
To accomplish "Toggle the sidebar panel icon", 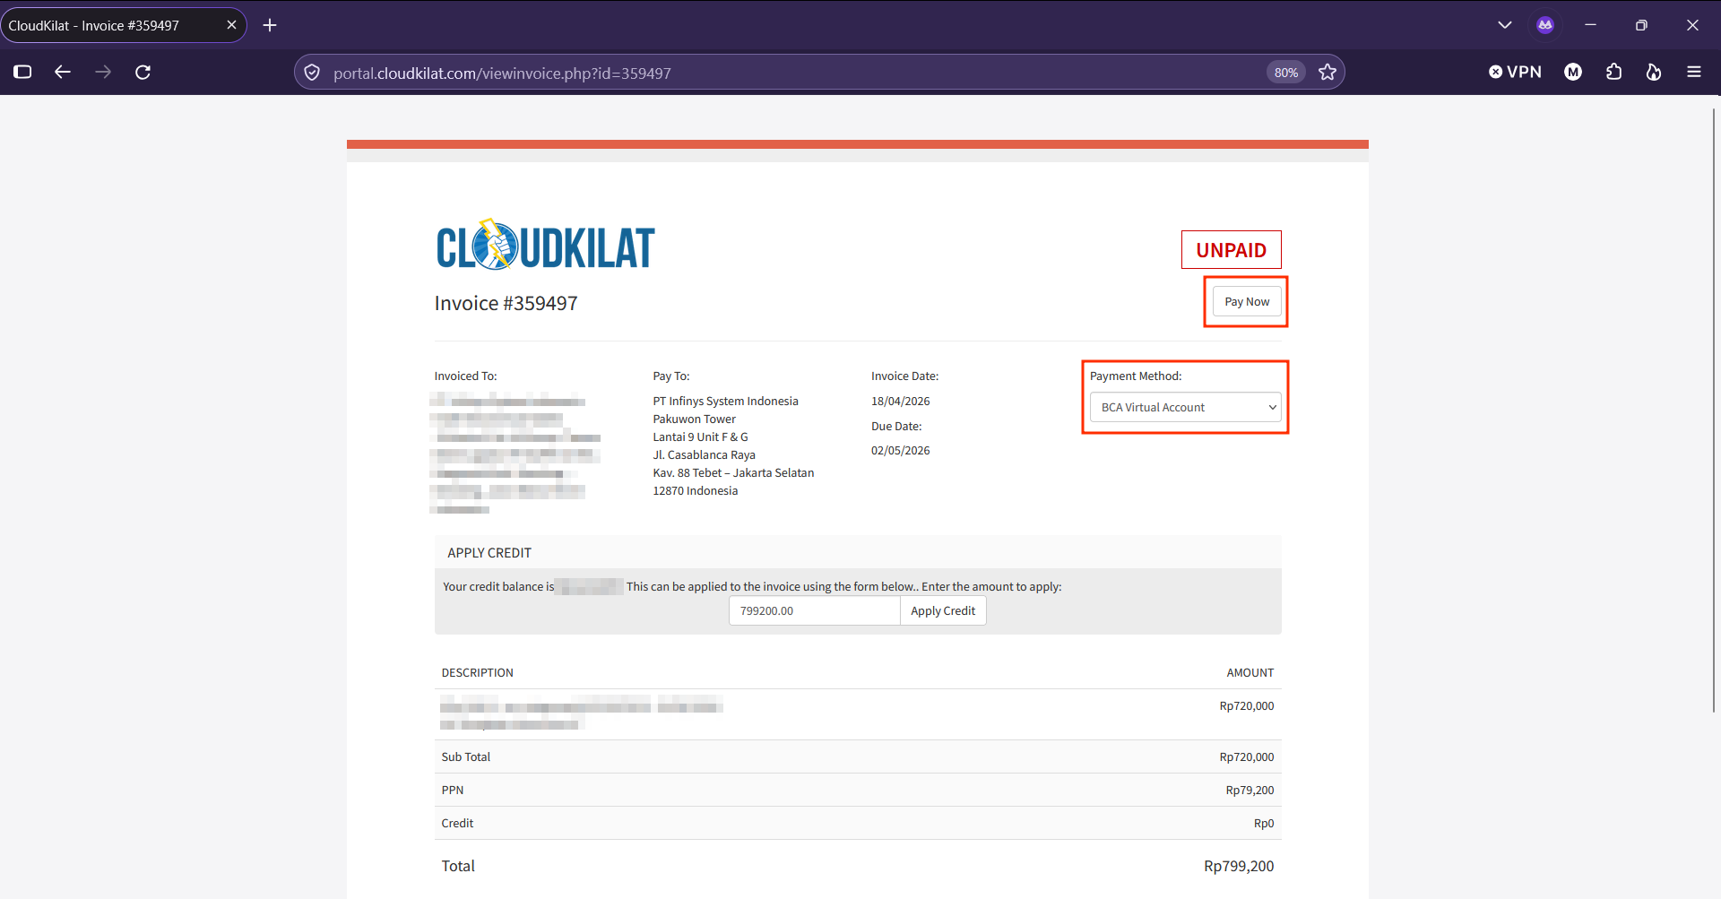I will coord(23,72).
